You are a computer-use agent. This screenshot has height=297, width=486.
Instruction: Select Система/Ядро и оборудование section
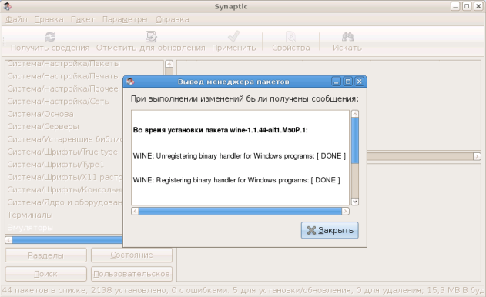pyautogui.click(x=64, y=202)
